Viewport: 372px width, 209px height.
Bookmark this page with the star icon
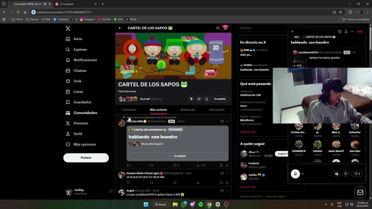341,12
